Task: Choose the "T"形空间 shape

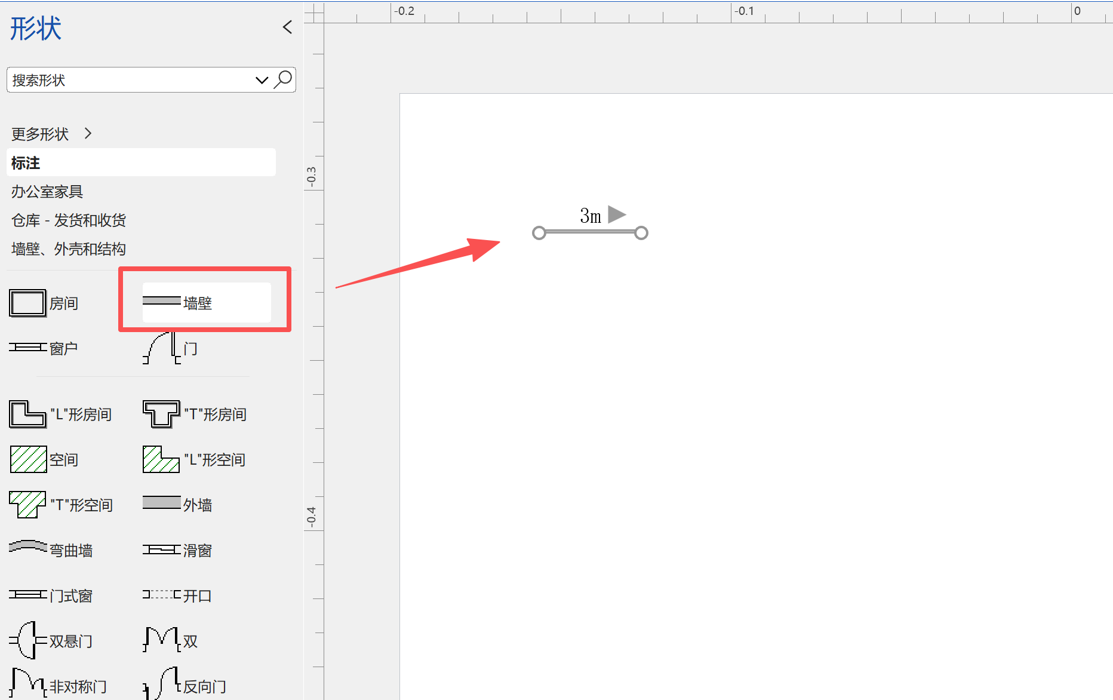Action: [x=61, y=505]
